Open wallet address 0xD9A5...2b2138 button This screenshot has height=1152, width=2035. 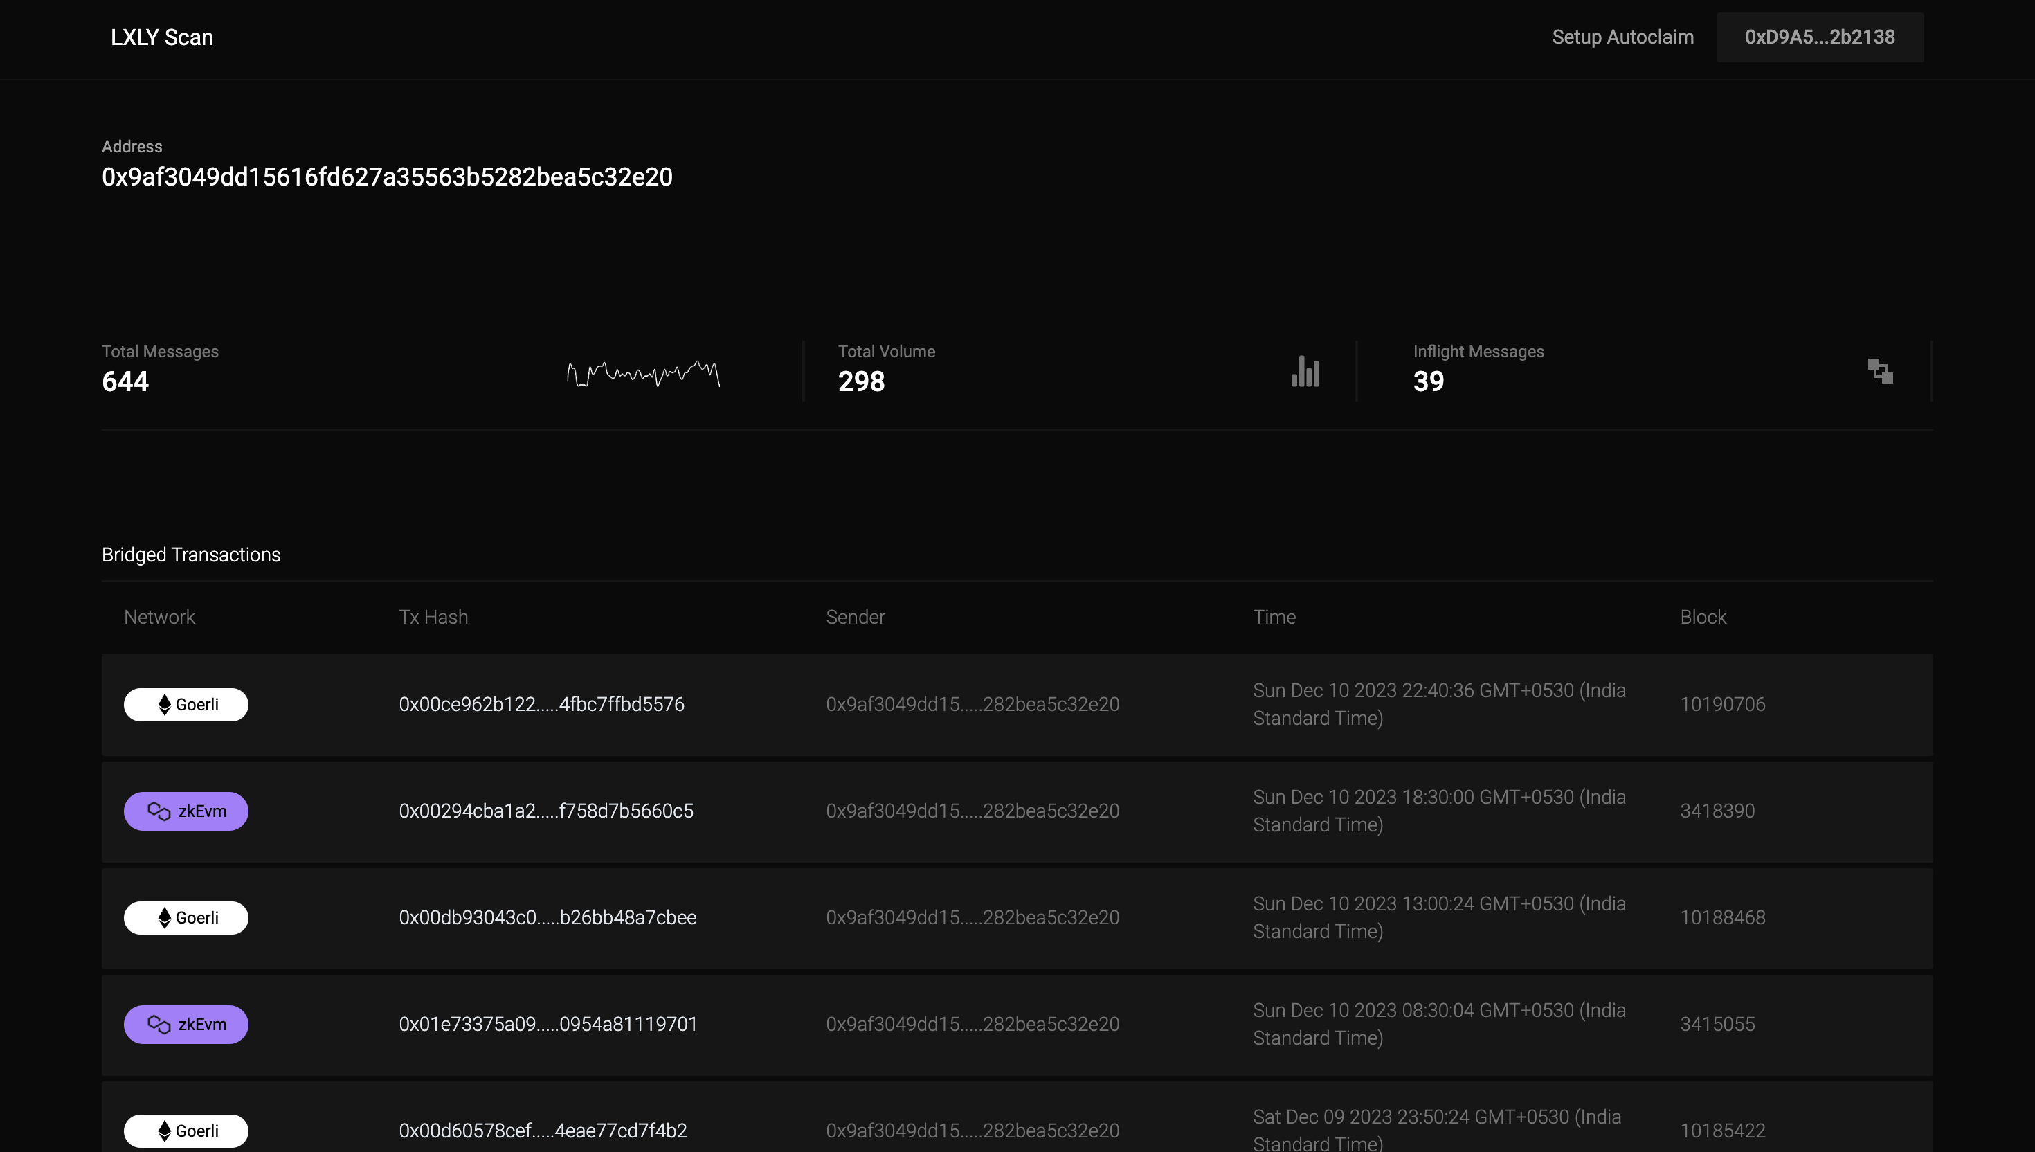(x=1819, y=37)
